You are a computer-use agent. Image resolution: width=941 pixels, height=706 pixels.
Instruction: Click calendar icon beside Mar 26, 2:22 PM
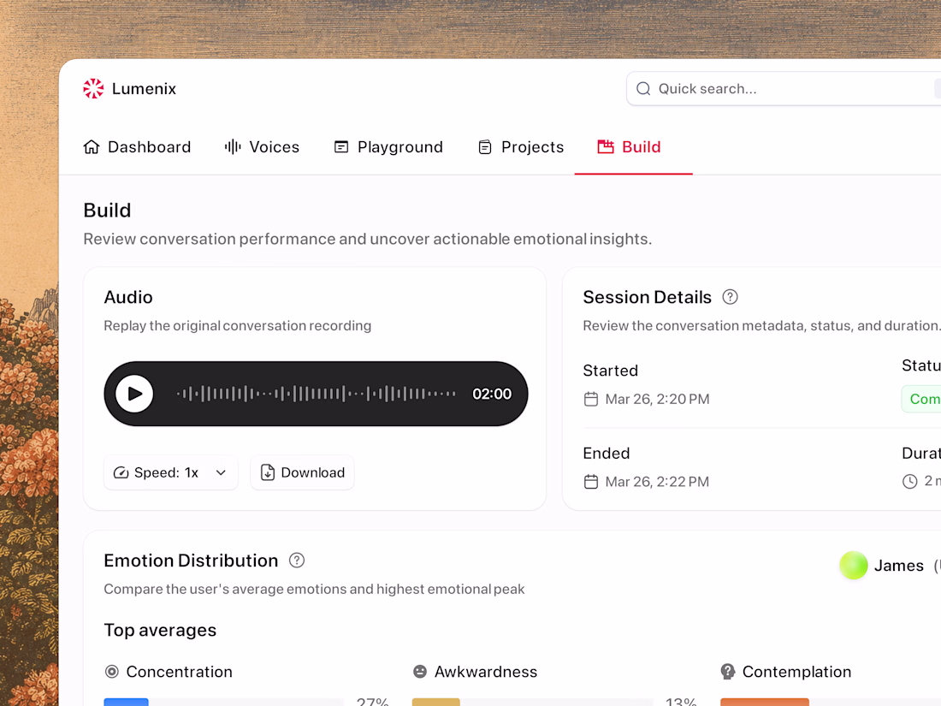point(591,482)
